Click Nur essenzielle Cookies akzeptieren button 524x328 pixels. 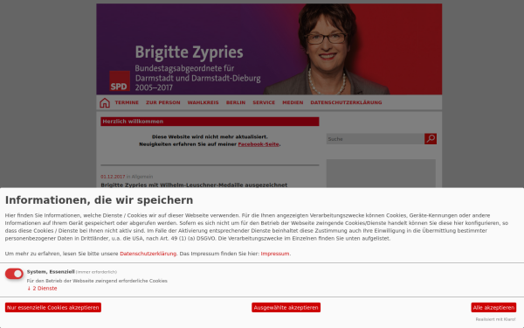coord(53,308)
